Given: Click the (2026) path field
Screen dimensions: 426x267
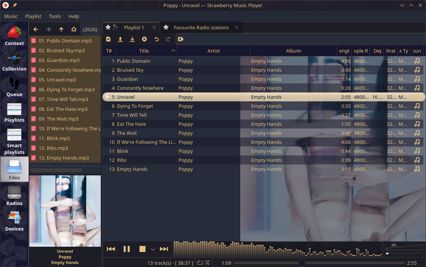Looking at the screenshot, I should (90, 29).
